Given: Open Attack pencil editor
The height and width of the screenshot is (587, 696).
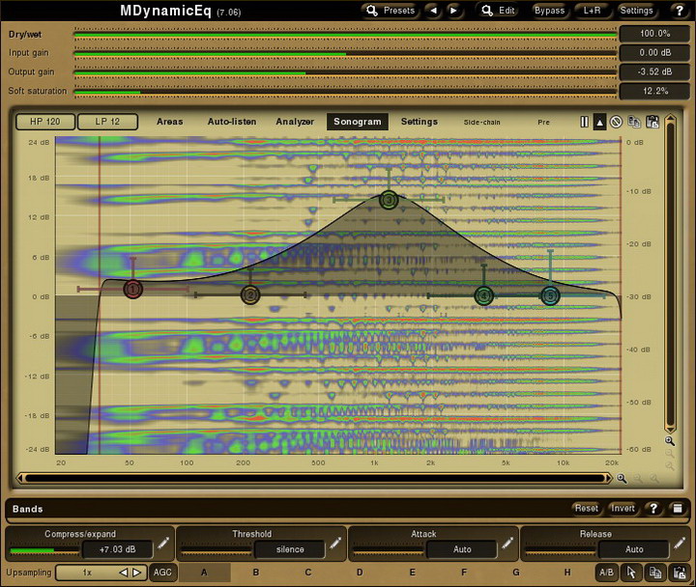Looking at the screenshot, I should point(507,543).
